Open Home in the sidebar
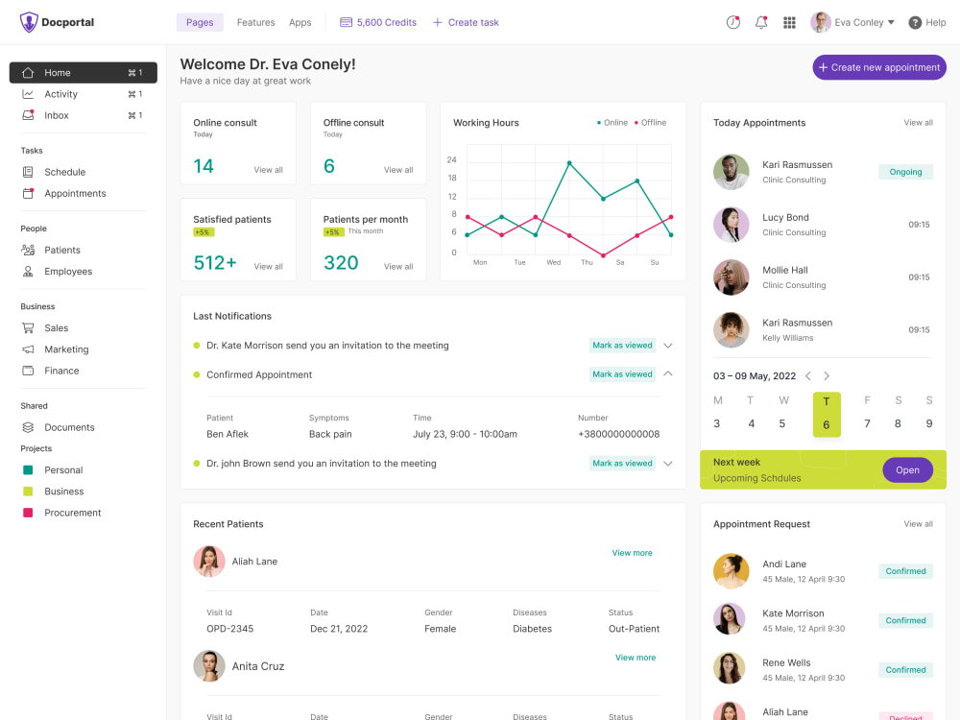Viewport: 960px width, 720px height. [x=84, y=73]
